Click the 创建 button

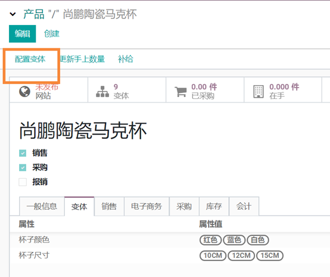(x=52, y=34)
